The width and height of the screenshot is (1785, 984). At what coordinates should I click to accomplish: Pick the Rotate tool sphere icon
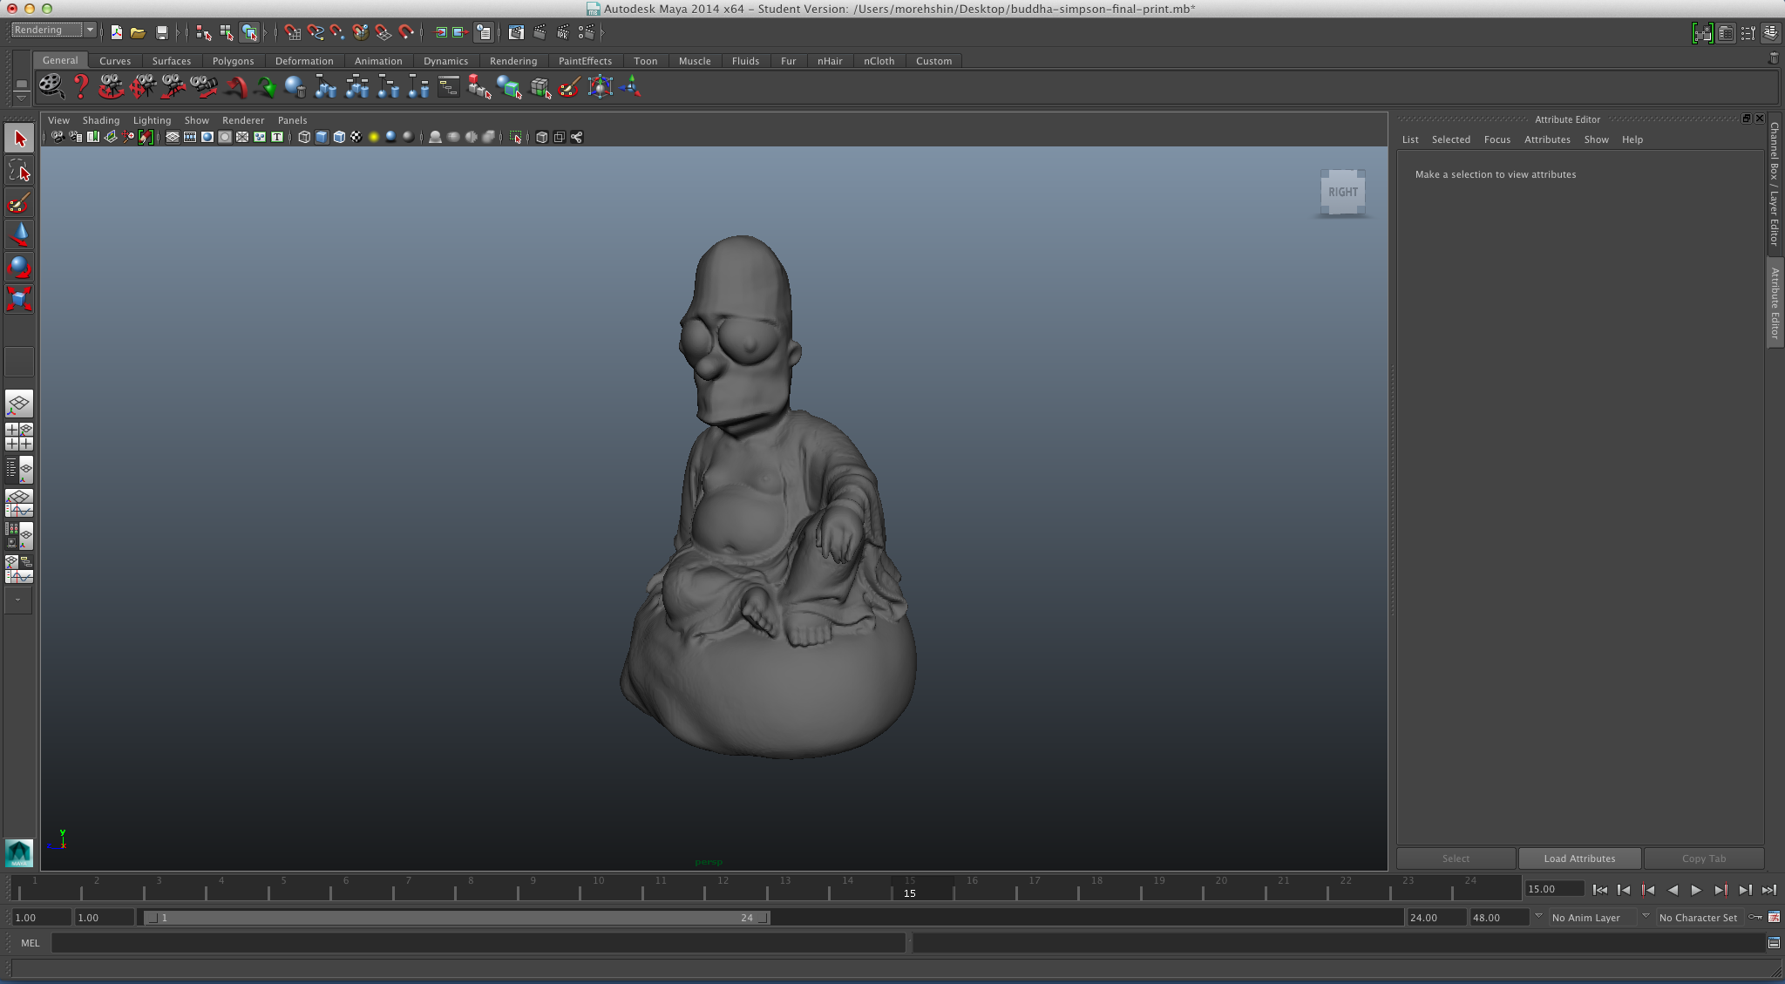coord(19,267)
